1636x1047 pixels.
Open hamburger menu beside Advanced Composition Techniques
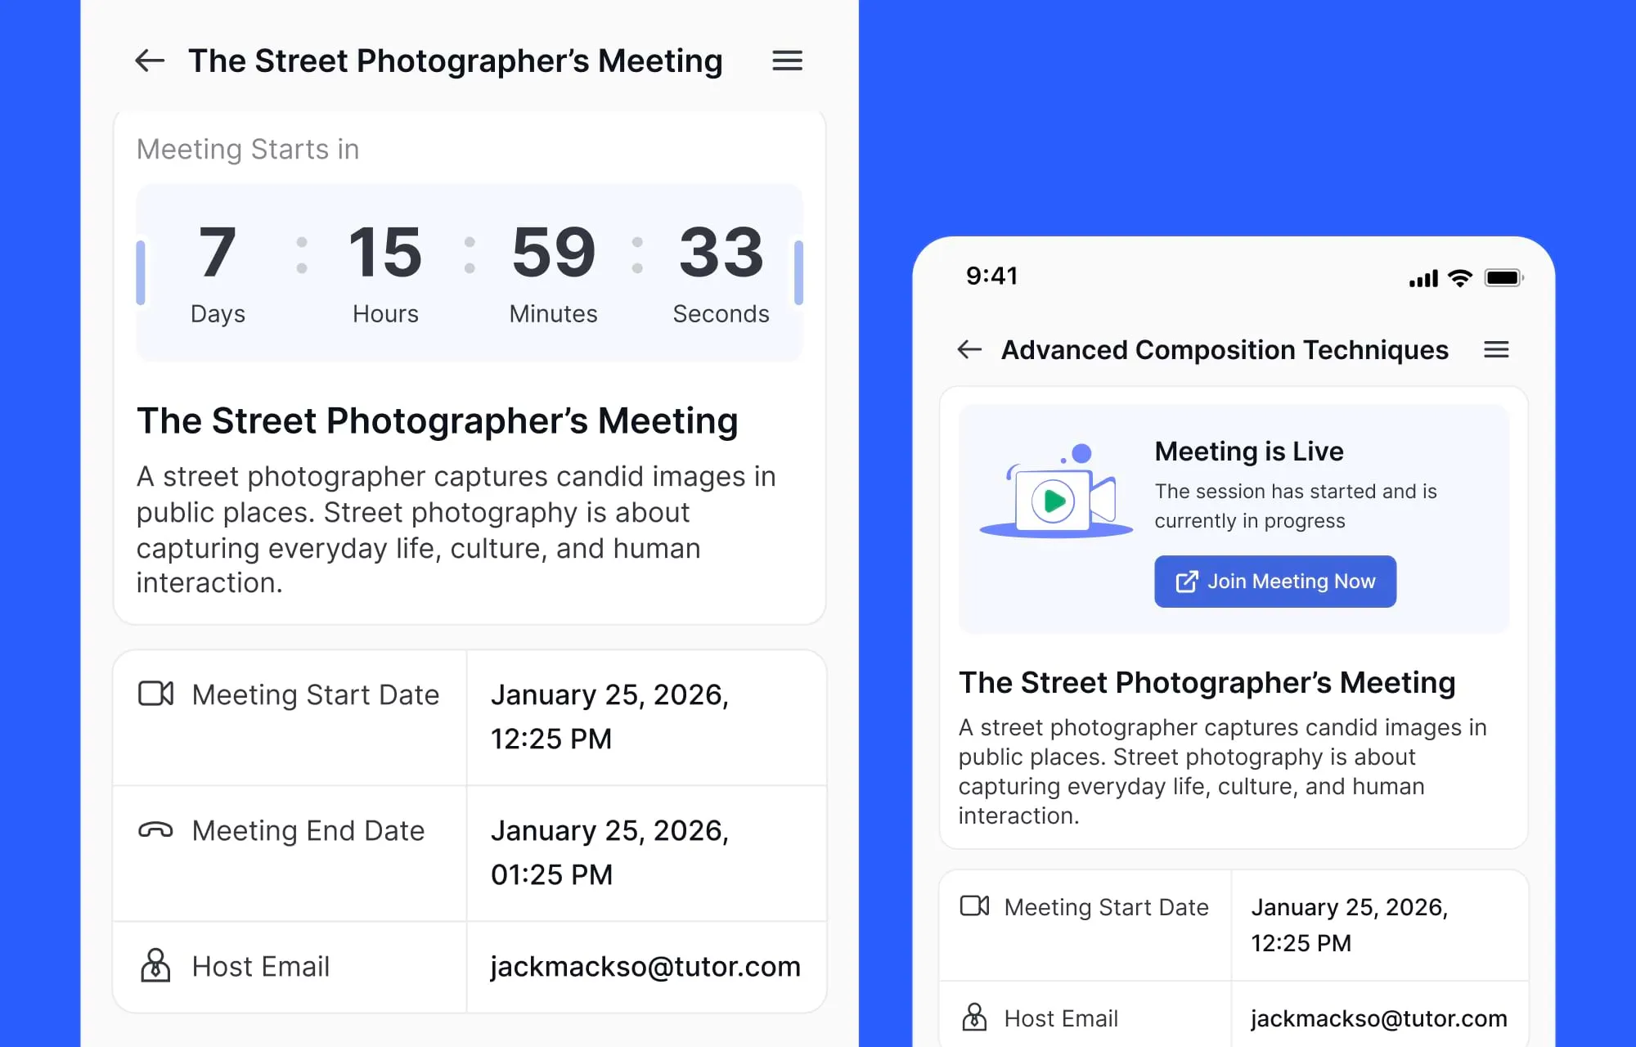[x=1496, y=350]
